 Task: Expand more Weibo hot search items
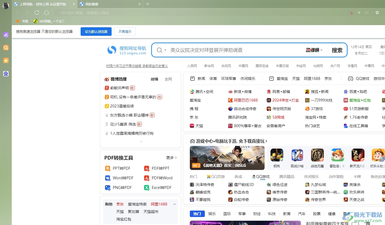tap(141, 142)
